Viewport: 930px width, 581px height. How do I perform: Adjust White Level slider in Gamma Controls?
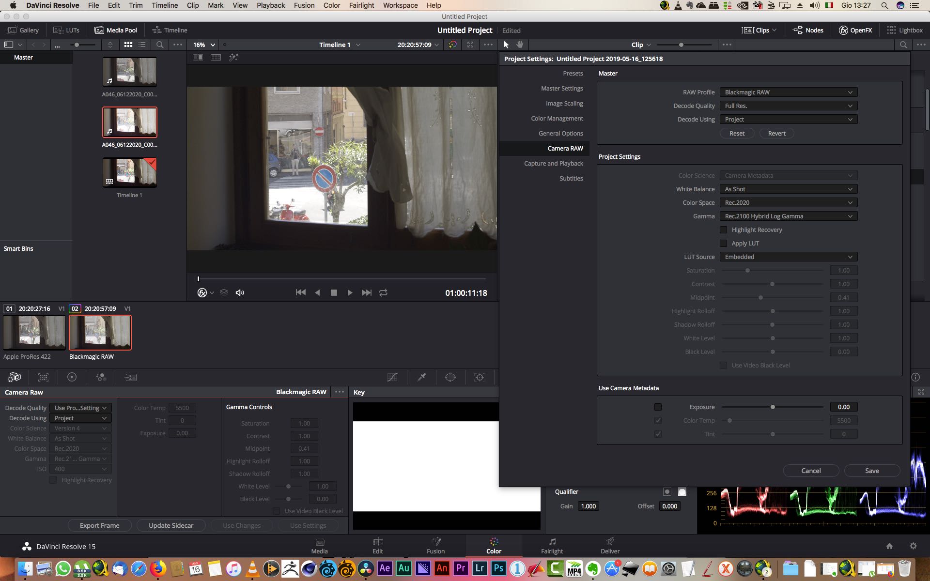289,486
